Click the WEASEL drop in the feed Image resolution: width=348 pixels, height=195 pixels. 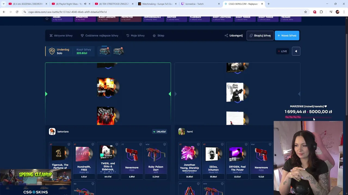tap(62, 19)
